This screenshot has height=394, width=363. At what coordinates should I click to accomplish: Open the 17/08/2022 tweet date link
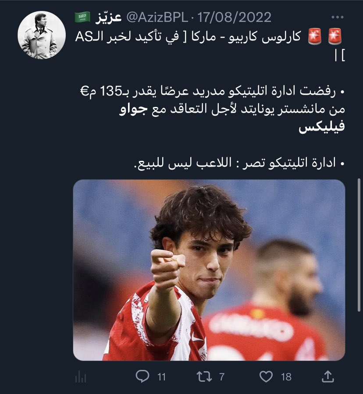(x=234, y=18)
